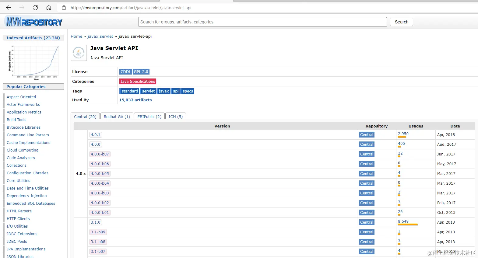Open Aspect Oriented category
Viewport: 478px width, 258px height.
point(21,97)
